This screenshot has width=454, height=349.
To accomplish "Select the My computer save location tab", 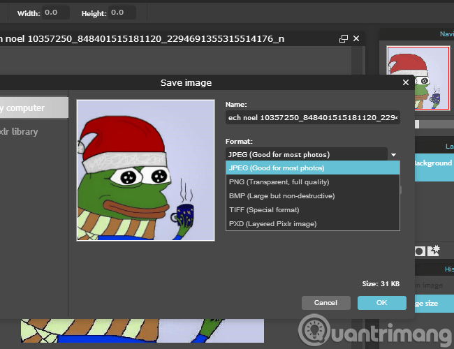I will (34, 107).
